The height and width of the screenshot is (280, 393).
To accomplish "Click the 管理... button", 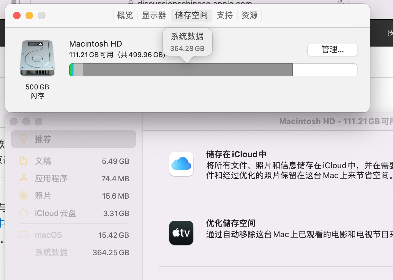I will point(332,50).
